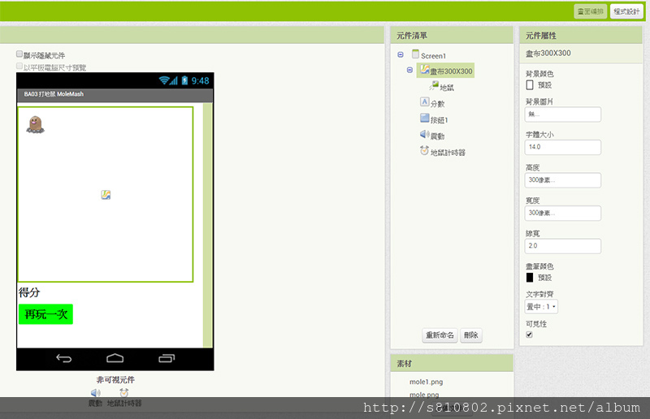Switch to the 畫面編排 designer view
The width and height of the screenshot is (650, 419).
(591, 11)
